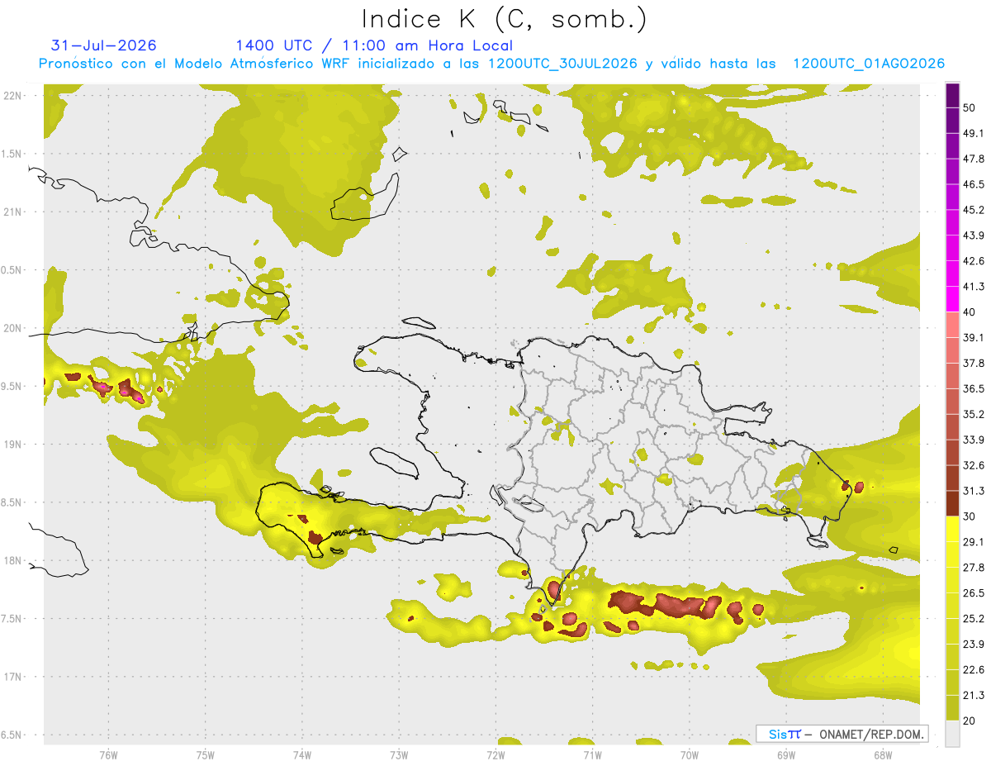Click the "22N" latitude label
Viewport: 991px width, 766px height.
[x=14, y=95]
